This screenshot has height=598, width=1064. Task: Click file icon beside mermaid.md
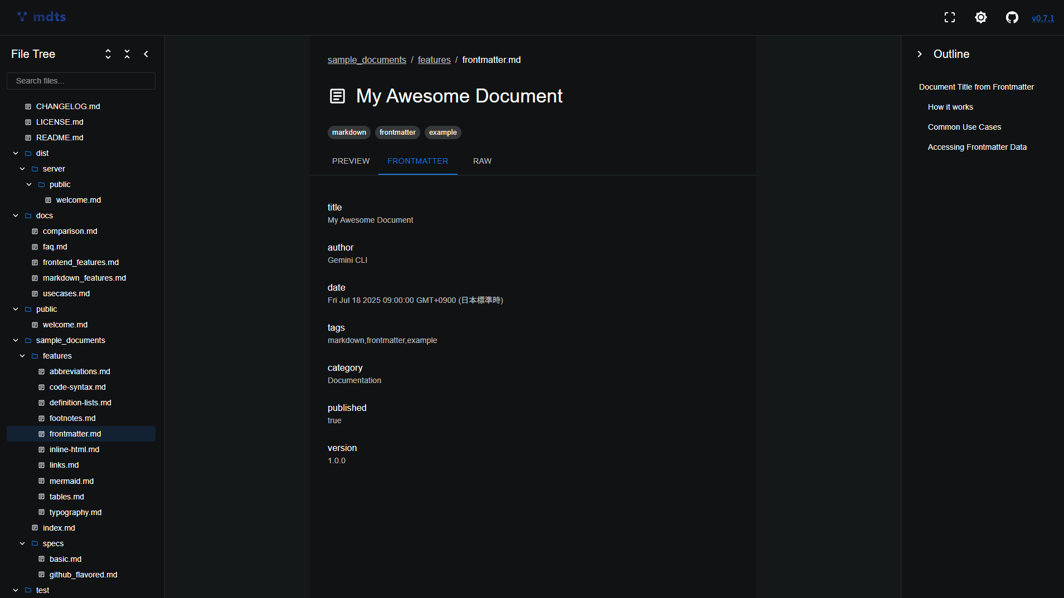(x=41, y=481)
